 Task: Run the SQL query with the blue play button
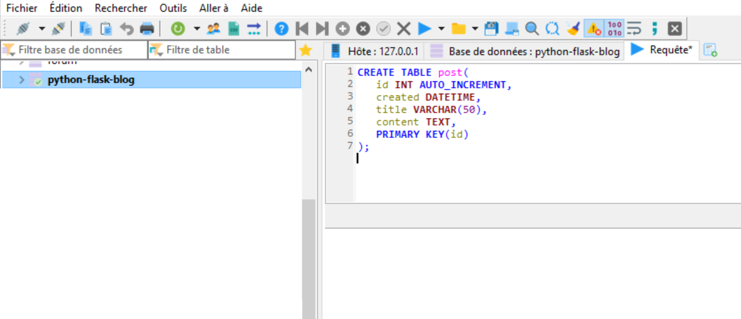[425, 28]
